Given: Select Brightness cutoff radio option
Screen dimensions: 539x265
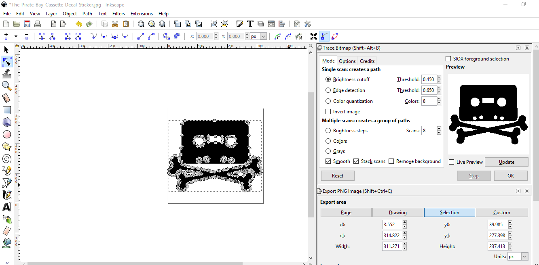Looking at the screenshot, I should (x=328, y=79).
